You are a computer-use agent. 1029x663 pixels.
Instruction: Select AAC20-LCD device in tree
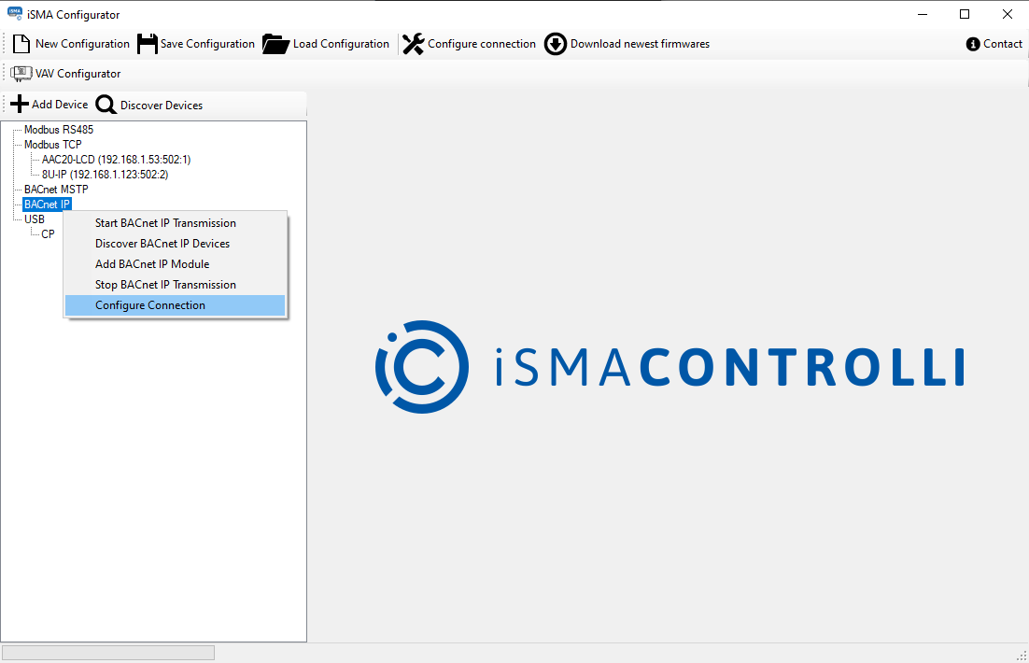116,160
